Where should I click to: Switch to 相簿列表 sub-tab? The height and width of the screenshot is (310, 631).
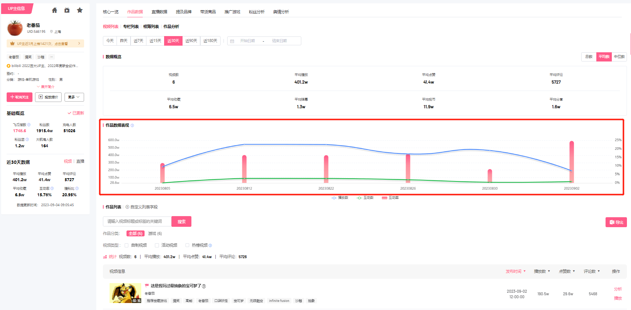point(151,27)
